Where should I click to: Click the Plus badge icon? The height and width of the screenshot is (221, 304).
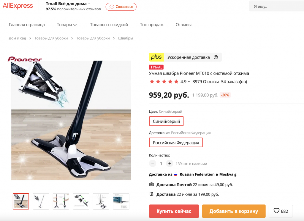[156, 57]
